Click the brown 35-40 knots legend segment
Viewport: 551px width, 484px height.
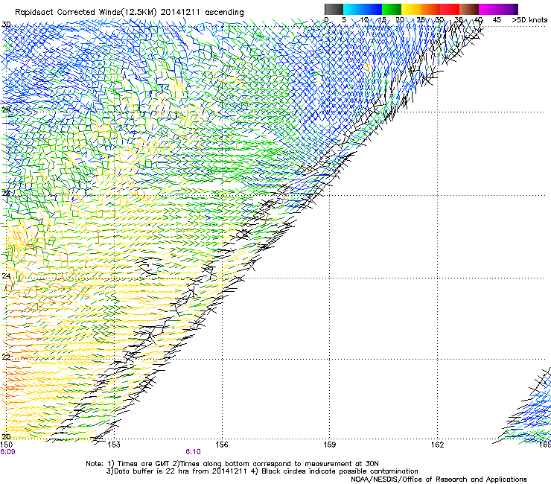469,9
